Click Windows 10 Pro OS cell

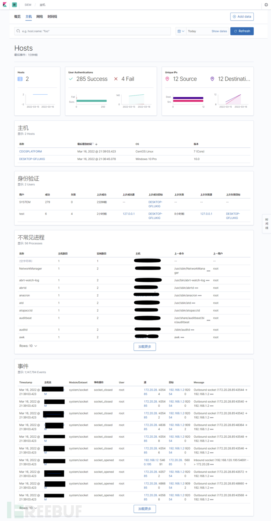click(x=145, y=159)
